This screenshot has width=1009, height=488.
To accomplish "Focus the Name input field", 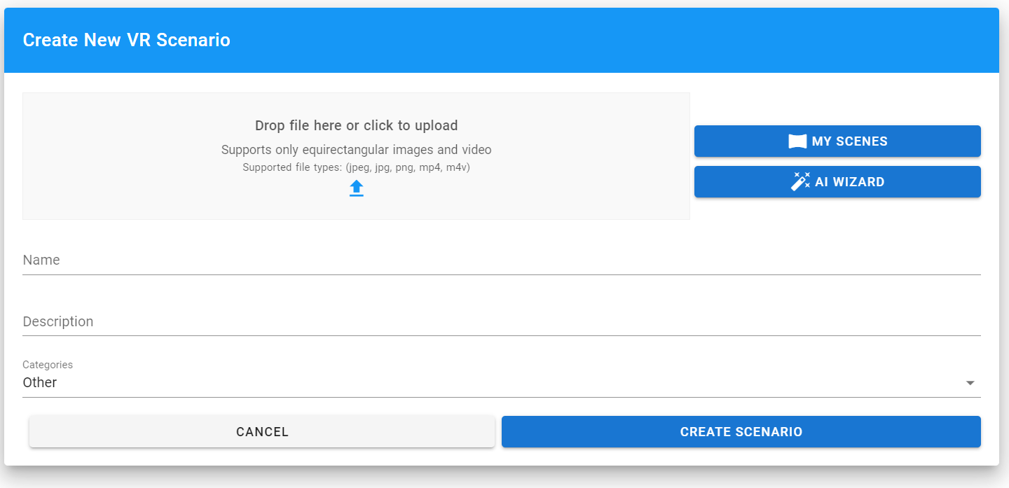I will pos(501,260).
